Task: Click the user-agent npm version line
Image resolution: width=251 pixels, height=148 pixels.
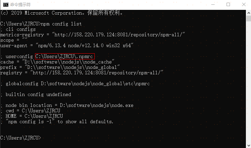Action: [67, 45]
